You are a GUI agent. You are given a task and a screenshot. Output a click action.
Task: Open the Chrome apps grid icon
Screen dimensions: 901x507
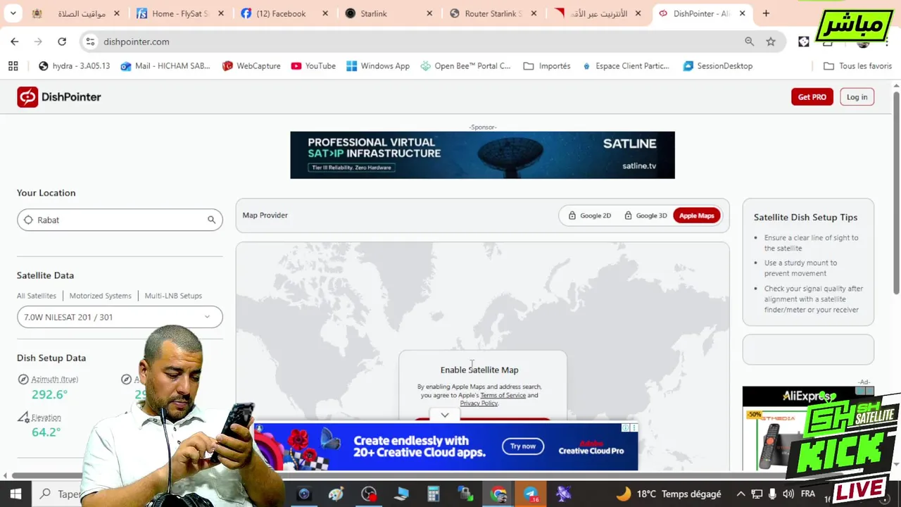[x=13, y=65]
